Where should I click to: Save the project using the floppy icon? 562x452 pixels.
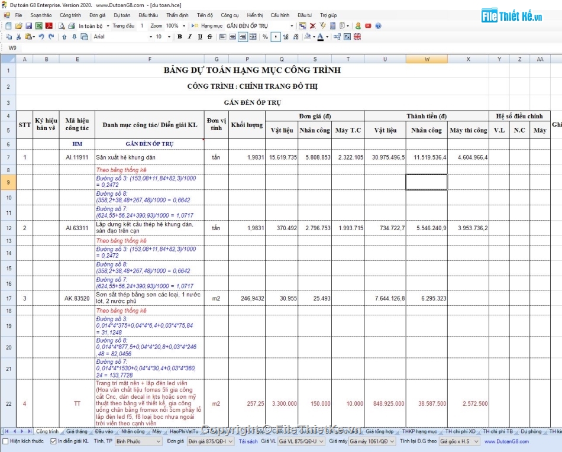point(28,26)
